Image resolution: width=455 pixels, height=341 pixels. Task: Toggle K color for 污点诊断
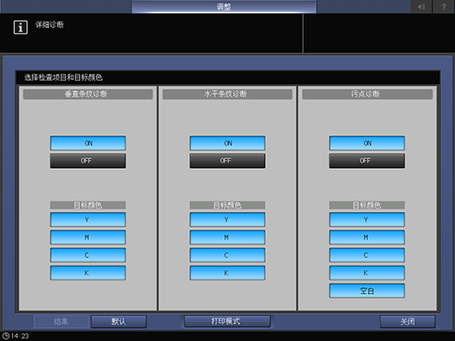pyautogui.click(x=367, y=273)
